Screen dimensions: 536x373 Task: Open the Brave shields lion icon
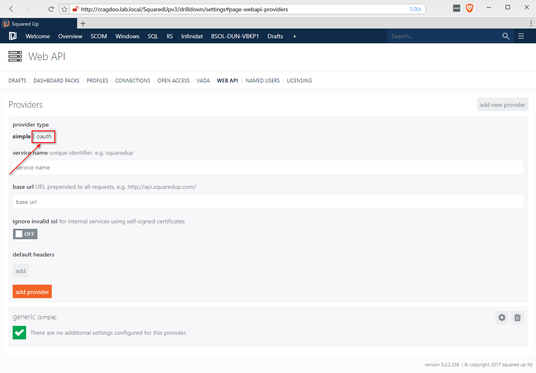coord(469,8)
